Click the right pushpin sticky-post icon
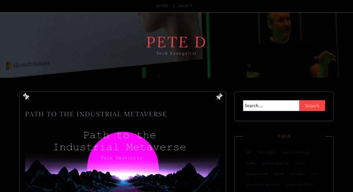Image resolution: width=353 pixels, height=192 pixels. coord(219,96)
